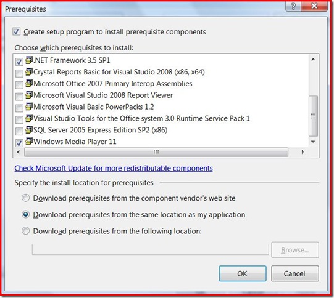The width and height of the screenshot is (334, 298).
Task: Click the Cancel button
Action: pyautogui.click(x=295, y=273)
